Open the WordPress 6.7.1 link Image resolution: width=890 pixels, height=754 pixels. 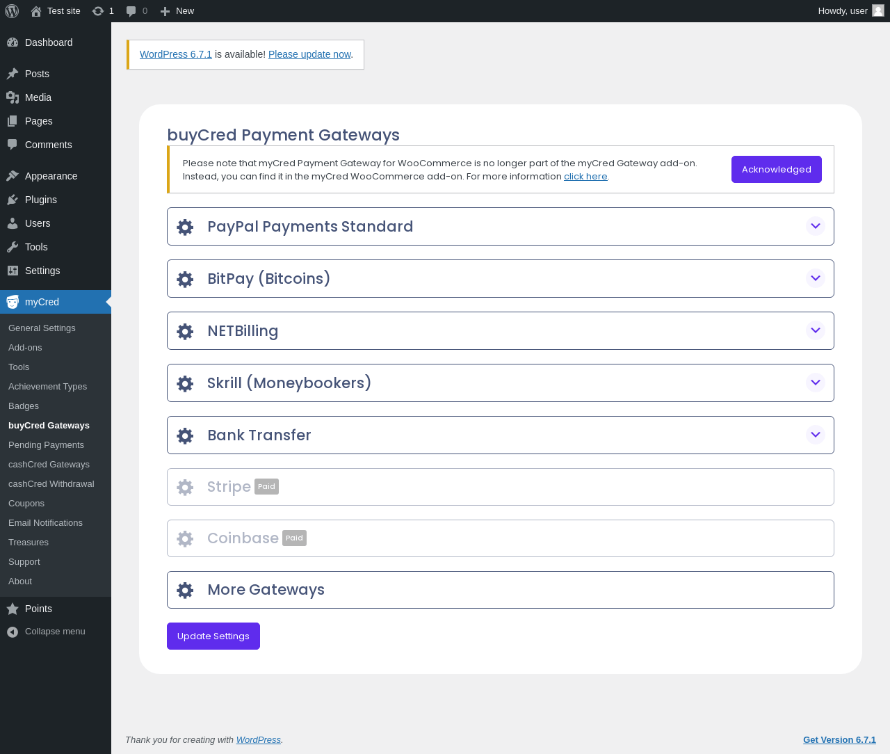176,54
